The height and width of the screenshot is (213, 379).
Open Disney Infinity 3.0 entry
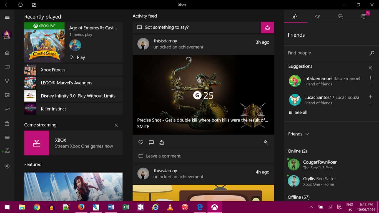pyautogui.click(x=73, y=96)
